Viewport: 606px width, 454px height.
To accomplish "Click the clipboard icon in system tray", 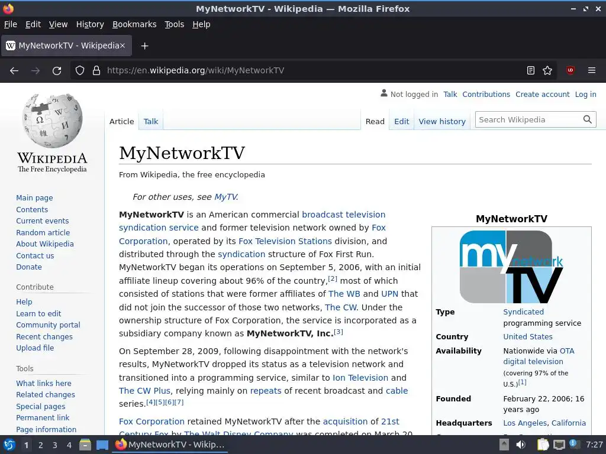I will (543, 445).
